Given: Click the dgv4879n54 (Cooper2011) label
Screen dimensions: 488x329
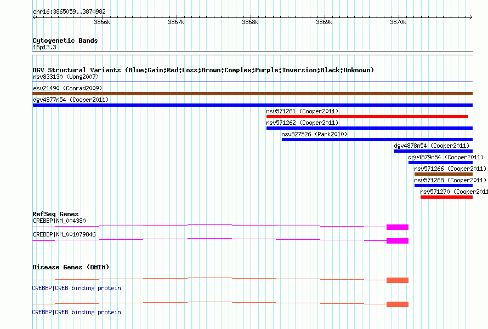Looking at the screenshot, I should pyautogui.click(x=446, y=157).
